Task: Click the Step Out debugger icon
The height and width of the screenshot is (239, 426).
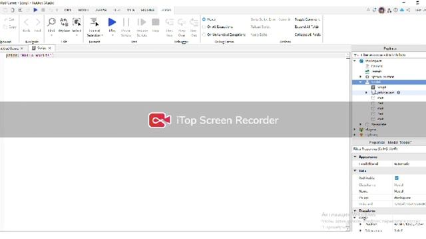Action: point(194,22)
